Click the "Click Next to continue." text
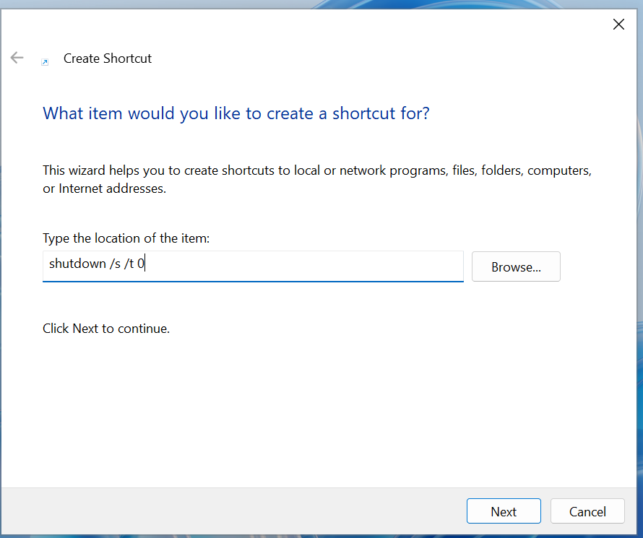 (106, 329)
